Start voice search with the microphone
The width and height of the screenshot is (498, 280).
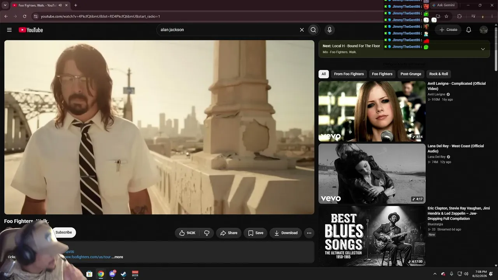pos(330,30)
